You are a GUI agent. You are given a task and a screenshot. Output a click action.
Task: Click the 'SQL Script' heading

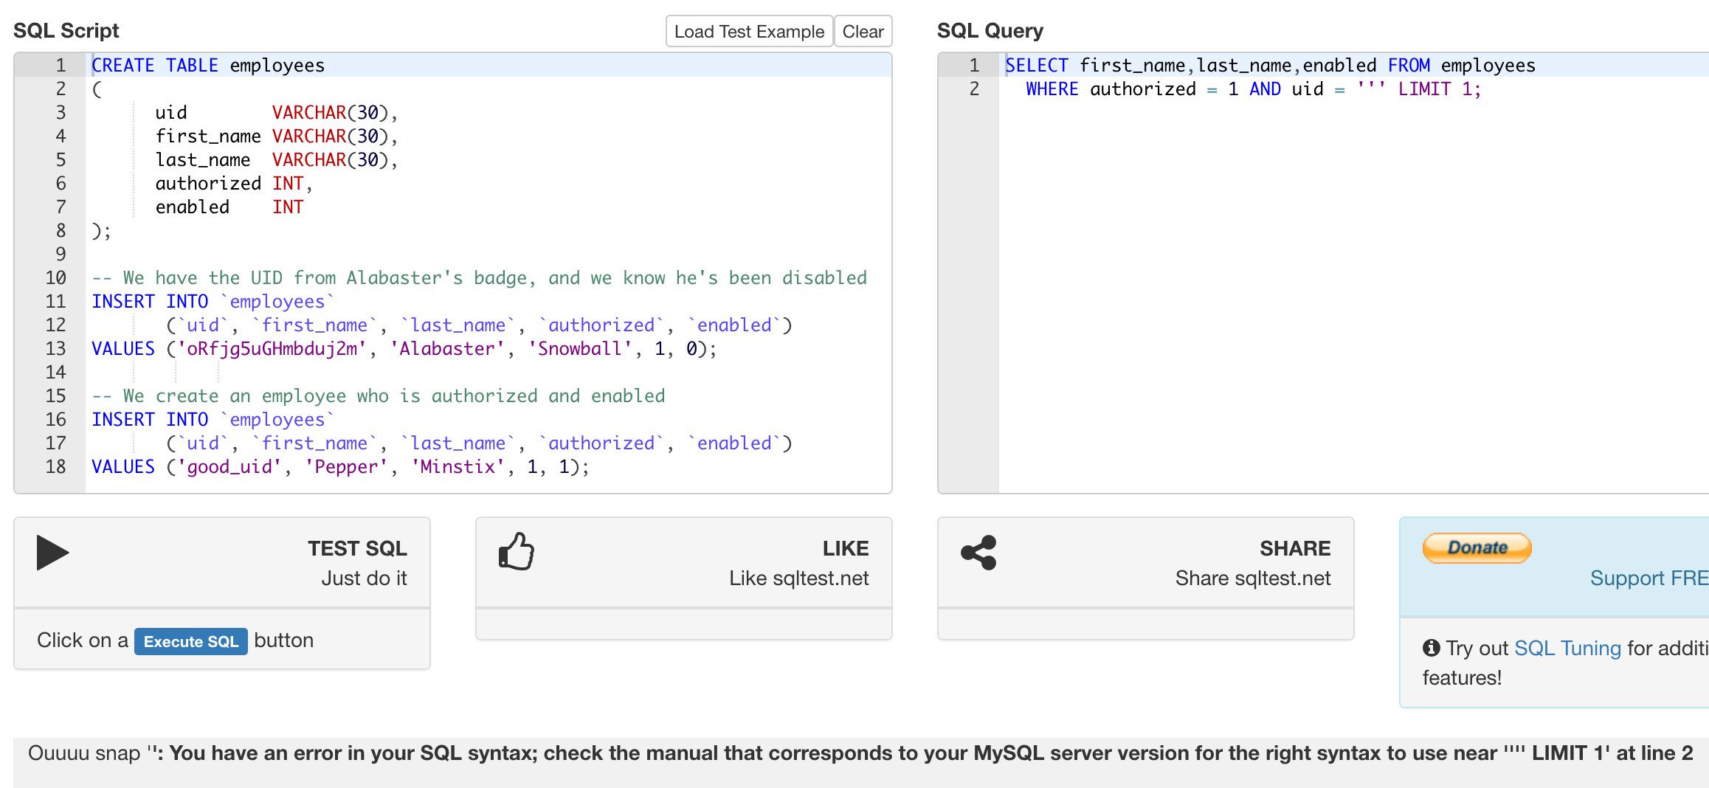tap(66, 30)
